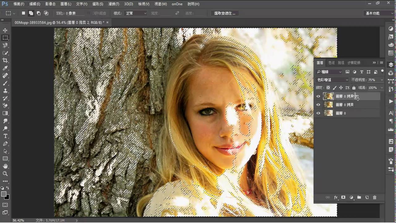Open the Layers panel flyout menu
This screenshot has height=223, width=396.
point(381,63)
